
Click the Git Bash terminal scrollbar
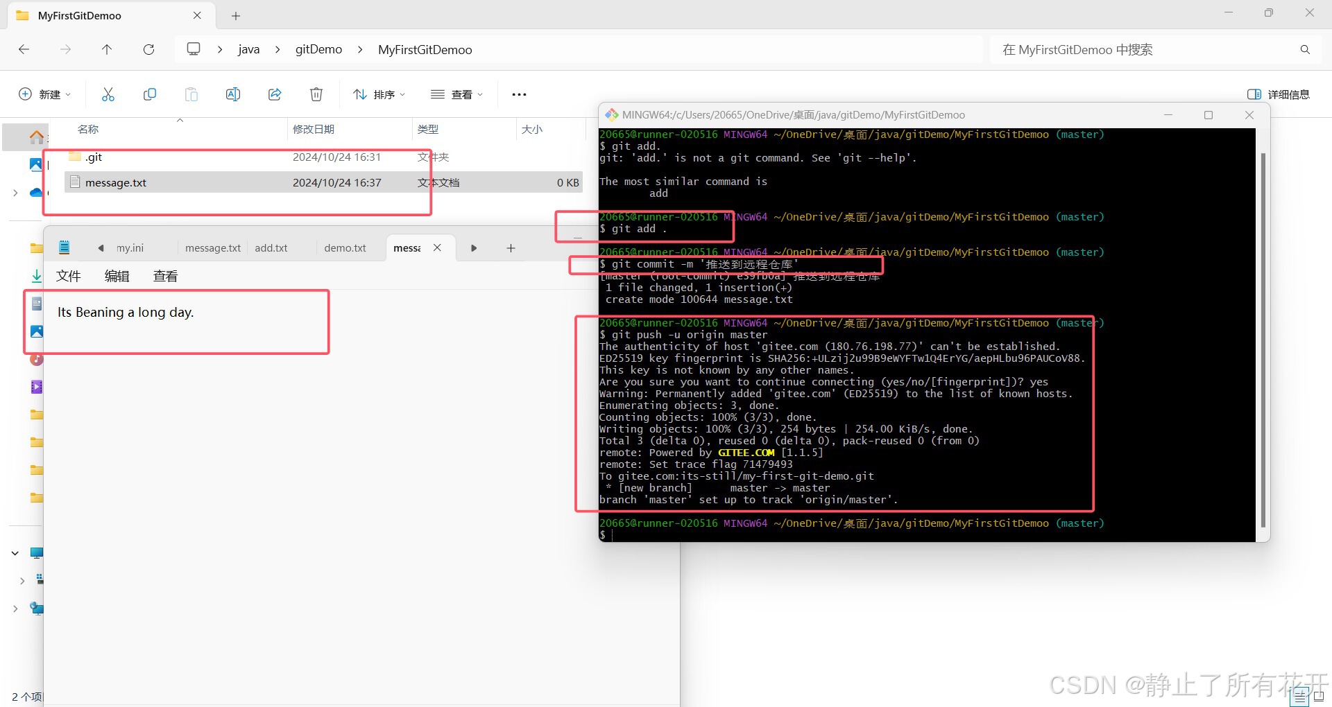pyautogui.click(x=1263, y=340)
